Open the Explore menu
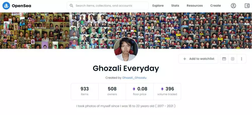The image size is (252, 115). tap(158, 6)
